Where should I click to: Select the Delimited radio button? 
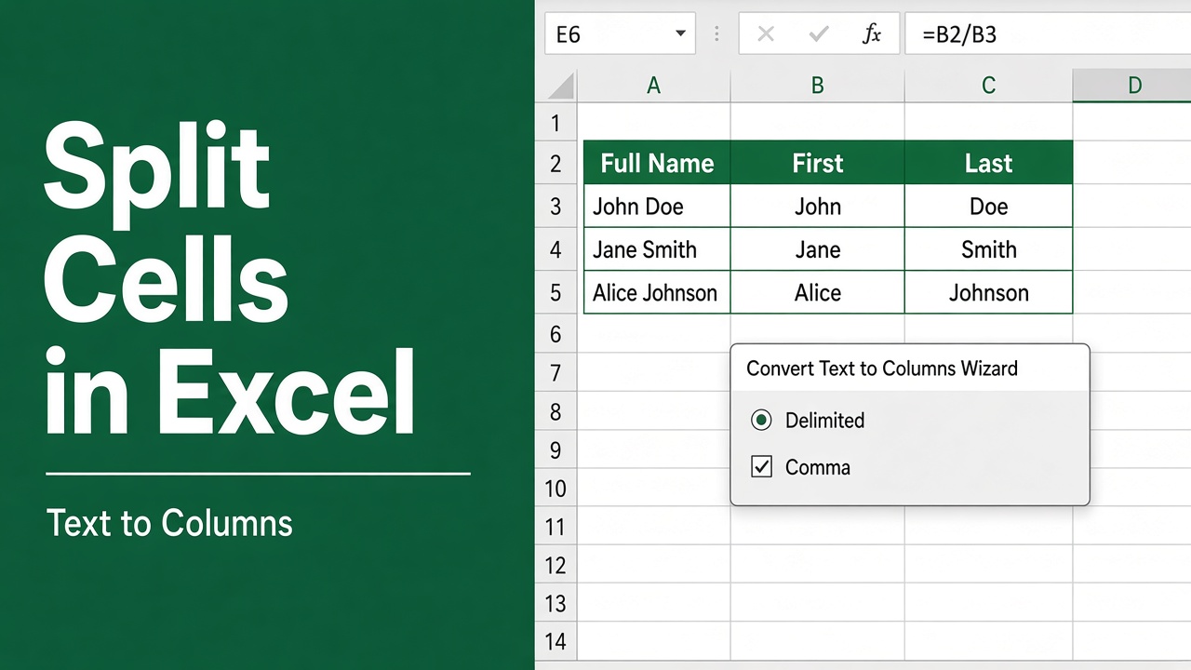coord(761,421)
